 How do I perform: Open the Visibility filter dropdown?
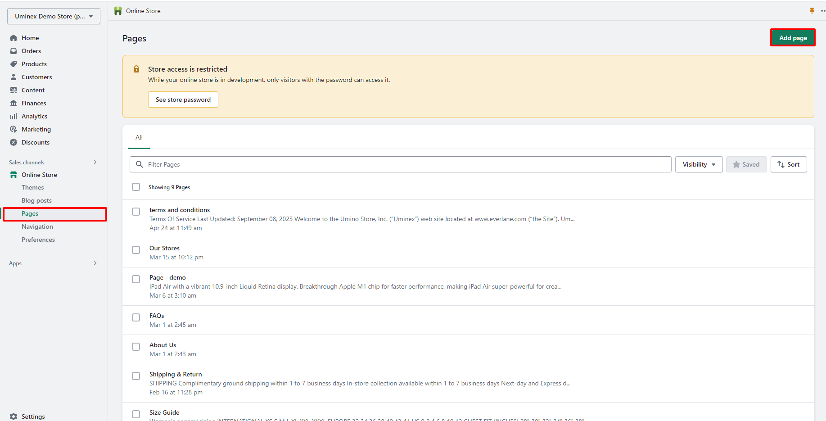tap(699, 164)
